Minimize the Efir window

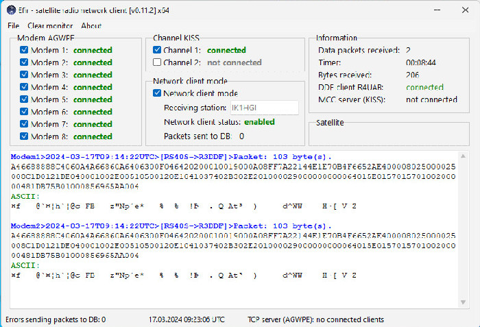[x=437, y=10]
